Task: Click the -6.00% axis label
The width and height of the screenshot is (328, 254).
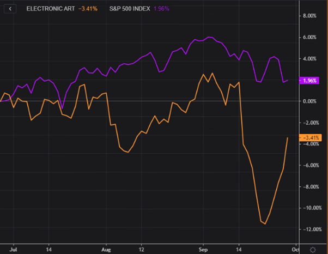Action: click(311, 166)
